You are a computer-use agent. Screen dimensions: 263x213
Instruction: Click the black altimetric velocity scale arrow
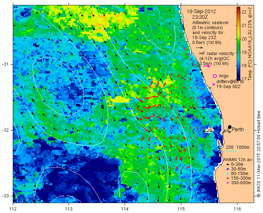(199, 48)
